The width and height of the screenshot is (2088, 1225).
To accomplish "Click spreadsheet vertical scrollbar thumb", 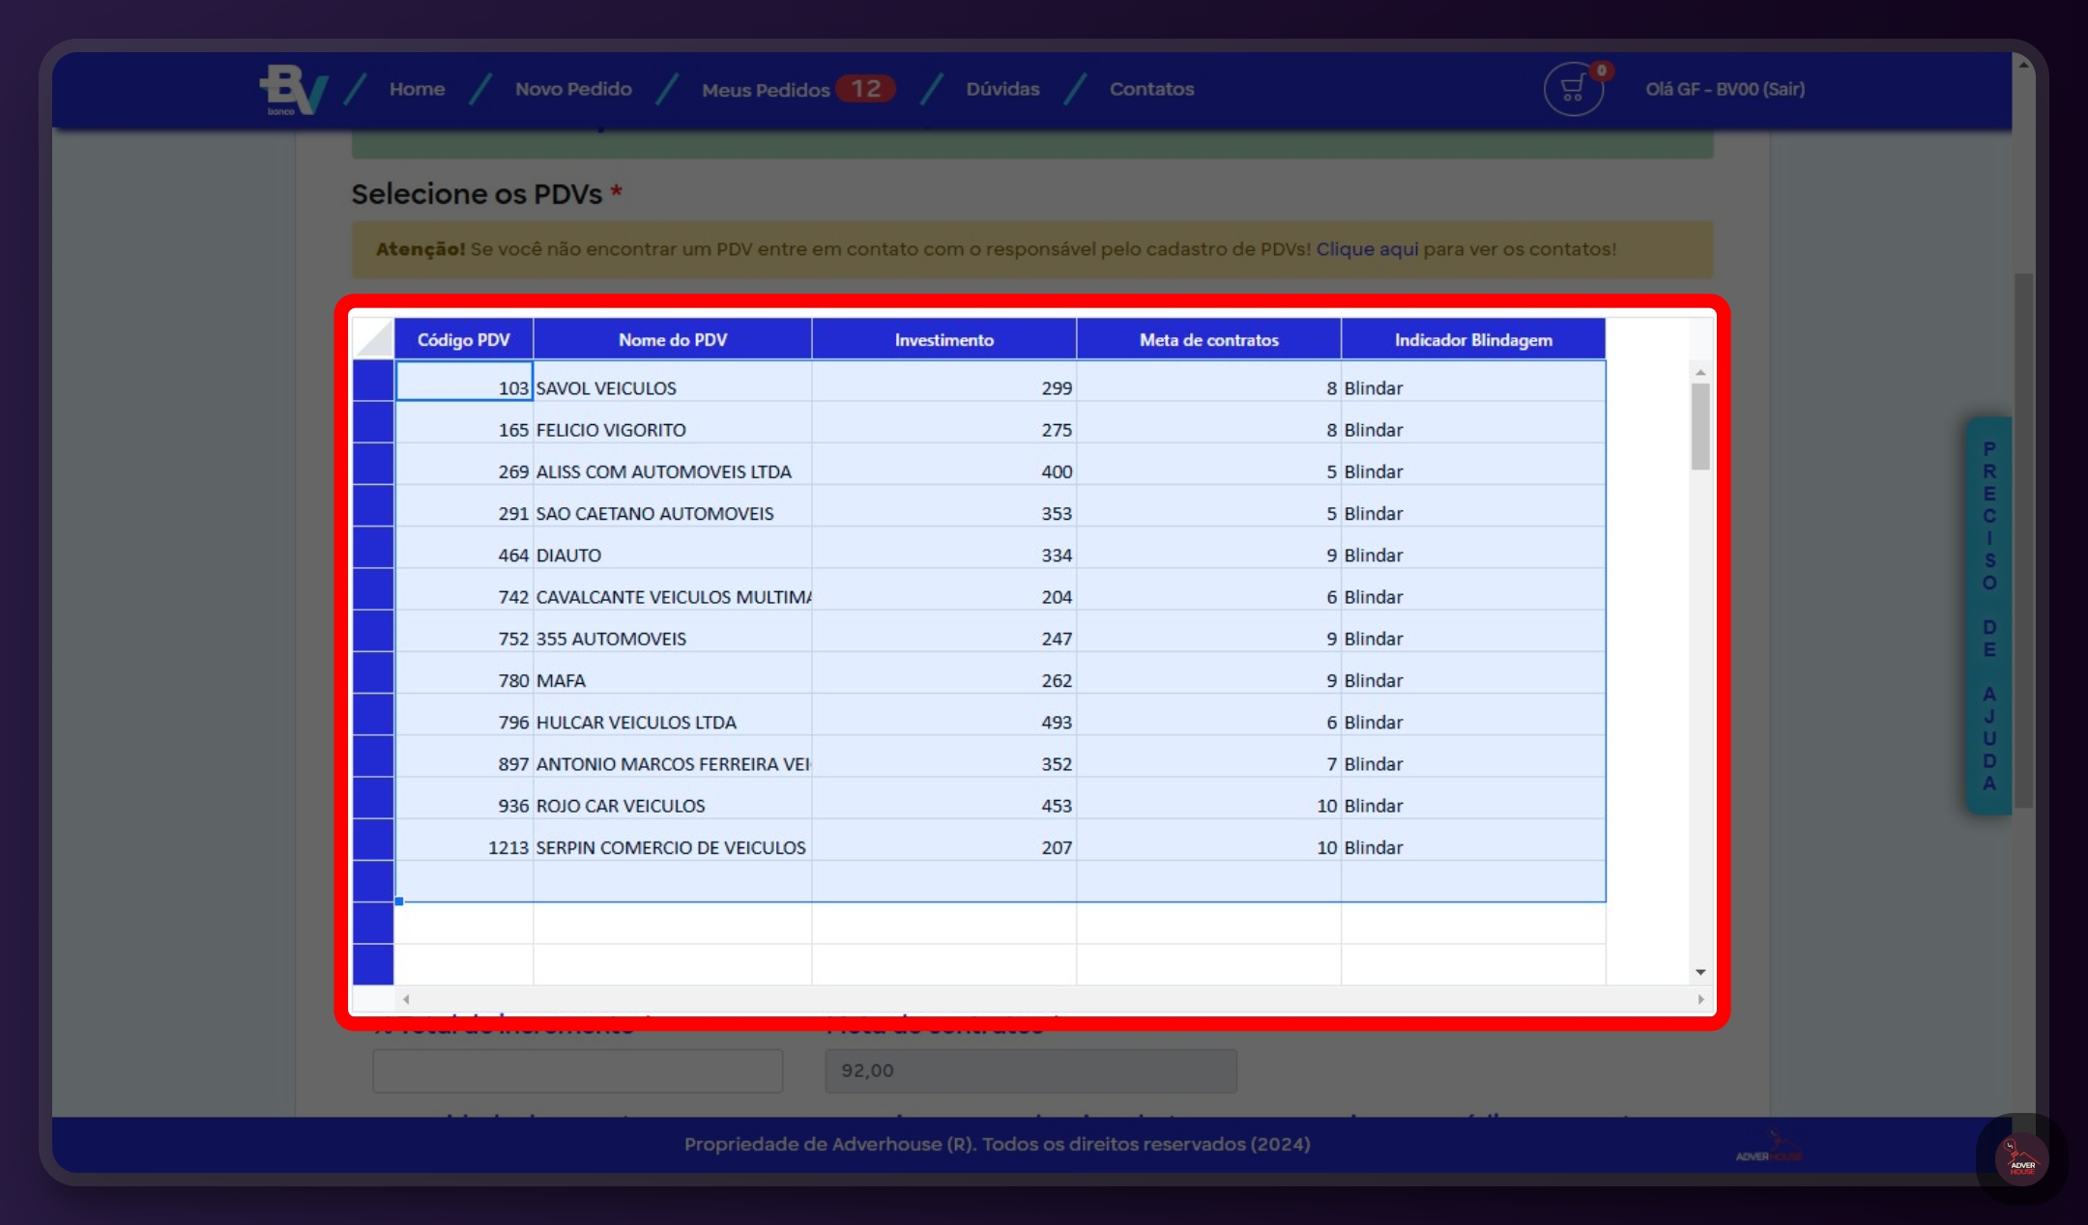I will pos(1700,426).
